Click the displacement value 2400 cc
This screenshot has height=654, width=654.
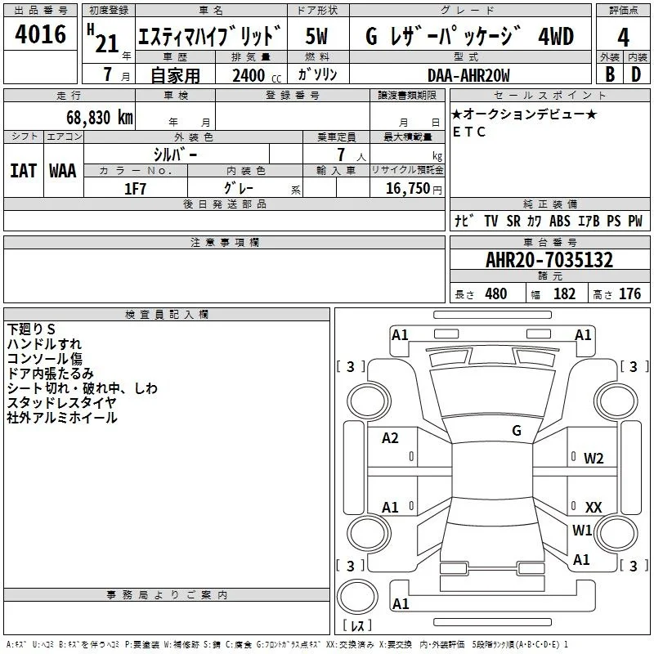[257, 75]
